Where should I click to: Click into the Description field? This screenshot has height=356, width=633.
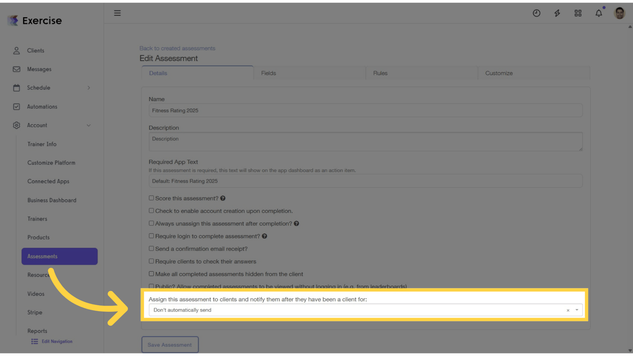(x=366, y=141)
